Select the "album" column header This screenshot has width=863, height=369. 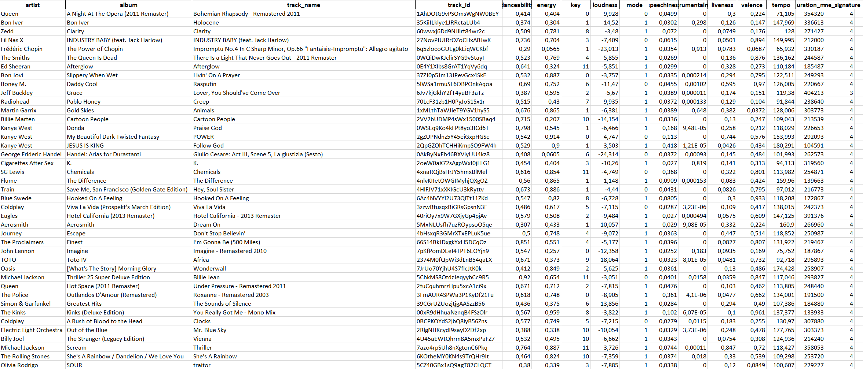(x=129, y=5)
